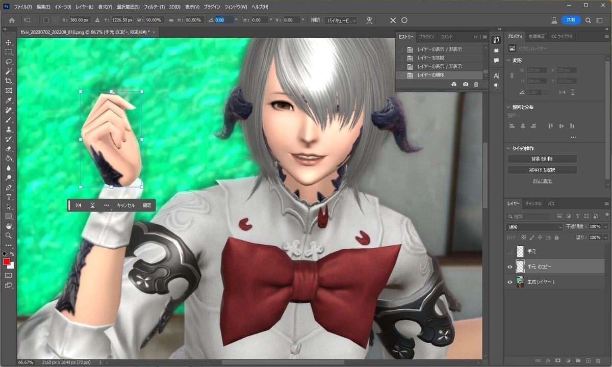The image size is (612, 367).
Task: Open the 塗り fill dropdown
Action: point(606,238)
